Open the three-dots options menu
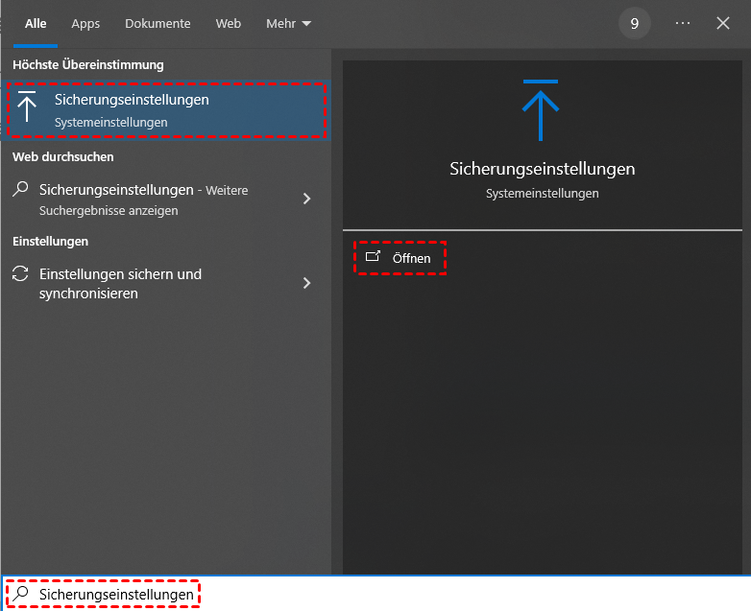751x611 pixels. [x=683, y=23]
